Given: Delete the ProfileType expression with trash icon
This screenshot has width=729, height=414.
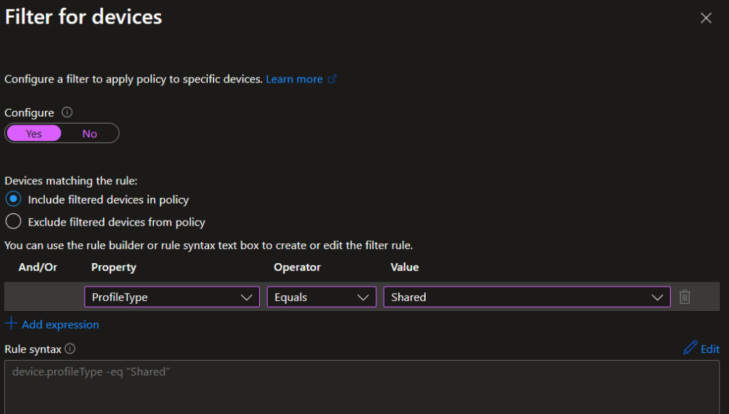Looking at the screenshot, I should (x=684, y=297).
